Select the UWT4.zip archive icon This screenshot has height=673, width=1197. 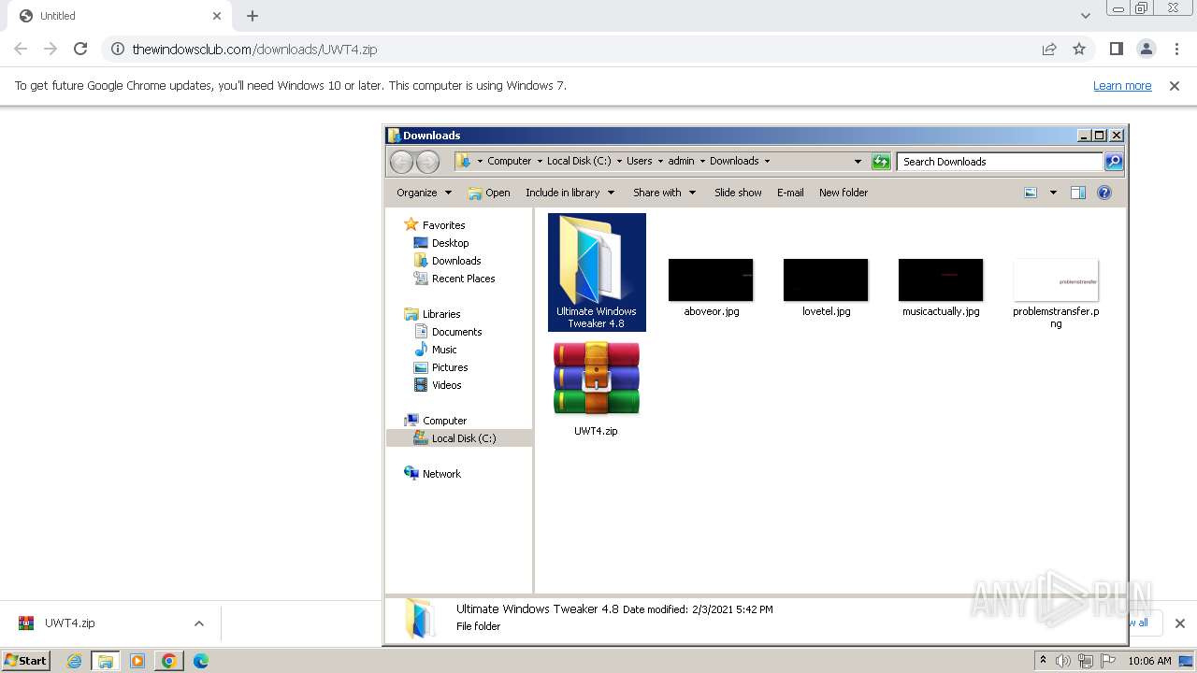pyautogui.click(x=597, y=378)
